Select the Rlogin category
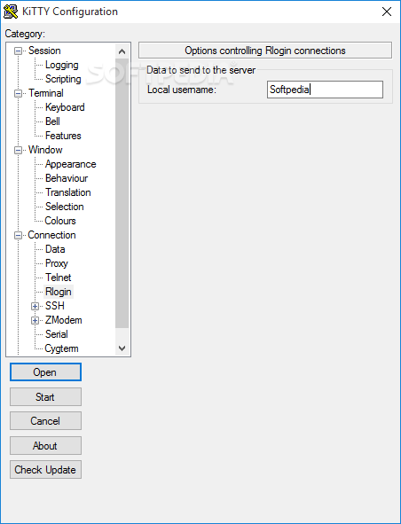 click(x=59, y=292)
